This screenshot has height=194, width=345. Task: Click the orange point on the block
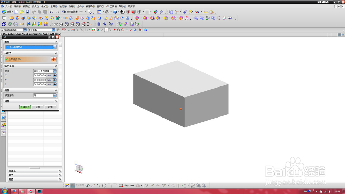[x=181, y=109]
